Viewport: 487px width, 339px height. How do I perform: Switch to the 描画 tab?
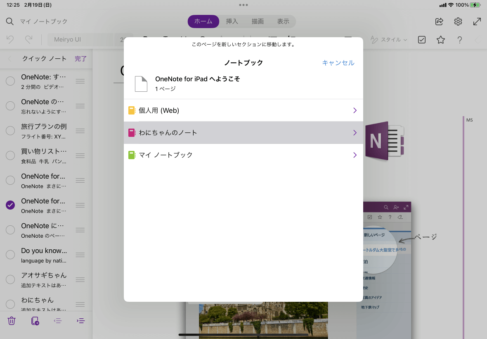(258, 21)
